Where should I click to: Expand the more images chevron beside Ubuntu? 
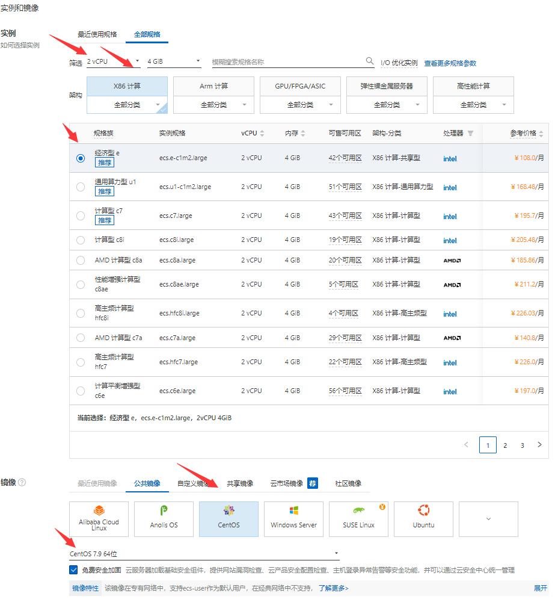[488, 519]
